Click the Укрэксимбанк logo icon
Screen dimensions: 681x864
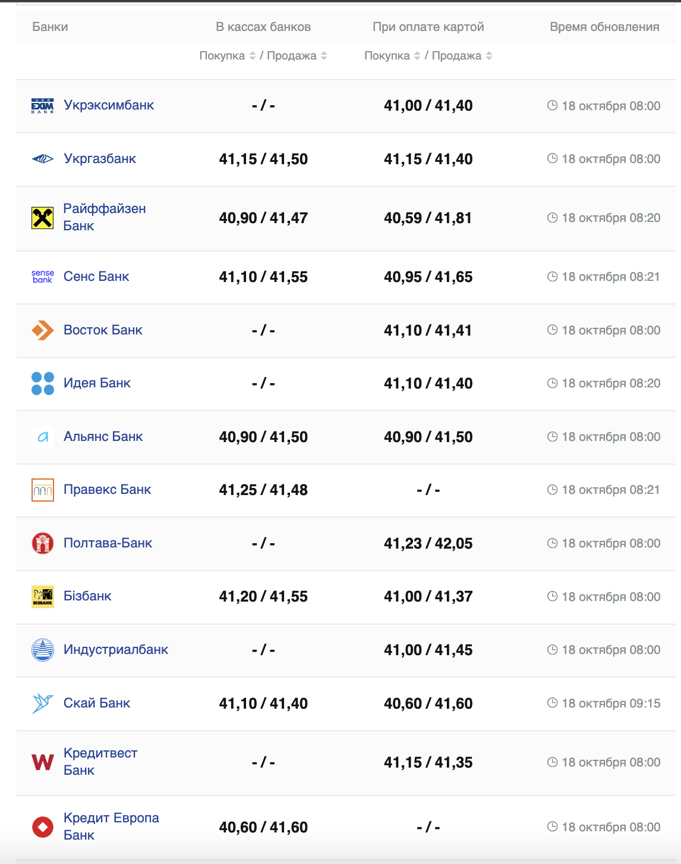pyautogui.click(x=42, y=106)
